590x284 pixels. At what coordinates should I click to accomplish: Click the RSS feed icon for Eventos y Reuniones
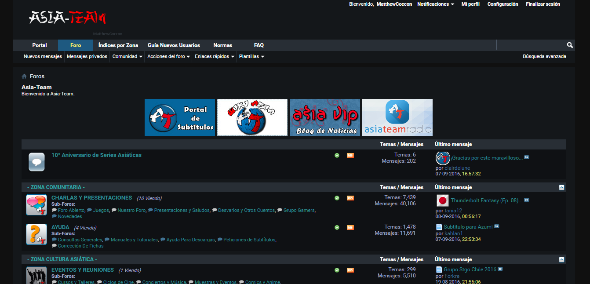click(x=350, y=270)
